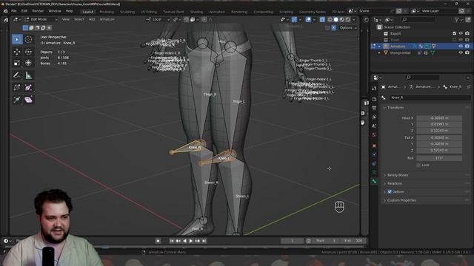Click the Blender logo icon
Screen dimensions: 474x266
coord(5,11)
